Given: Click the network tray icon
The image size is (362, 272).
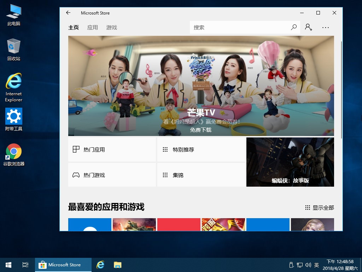Looking at the screenshot, I should point(300,265).
